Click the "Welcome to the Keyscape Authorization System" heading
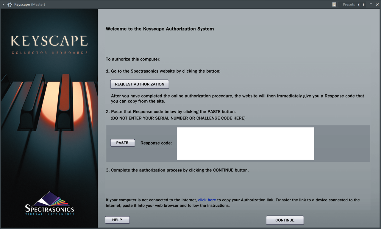381x229 pixels. point(160,29)
